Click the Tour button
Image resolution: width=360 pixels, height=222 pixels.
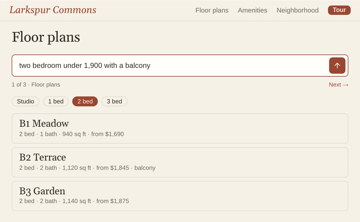(339, 10)
